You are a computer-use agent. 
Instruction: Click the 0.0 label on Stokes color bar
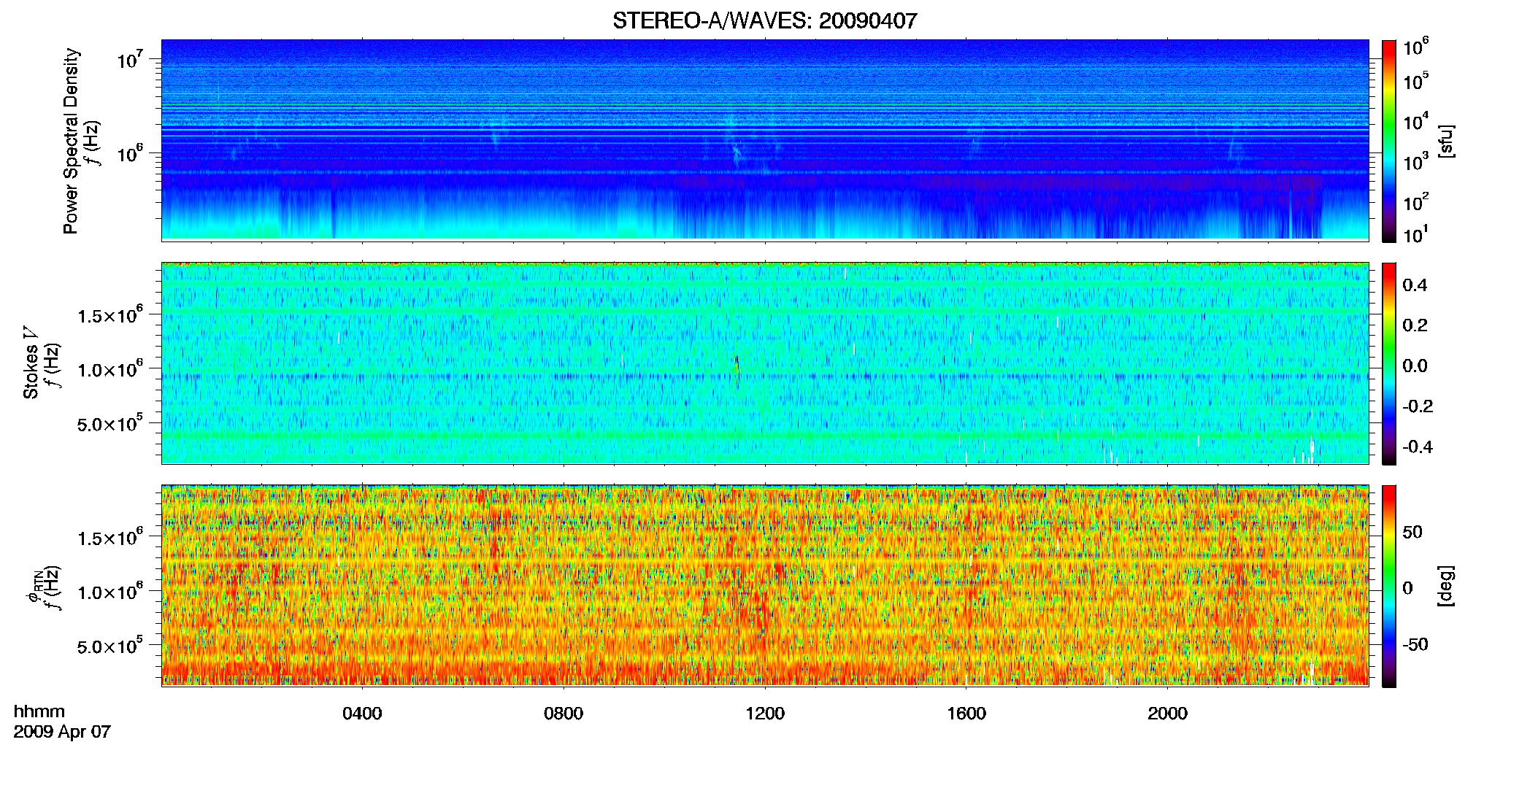tap(1415, 366)
